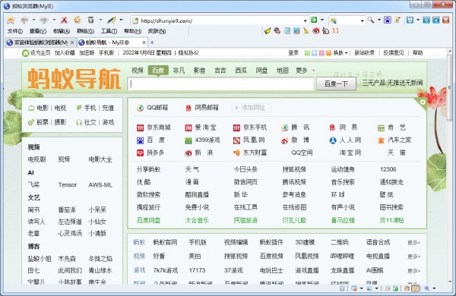Open the Tensor link under AI
Screen dimensions: 456x296
pos(68,185)
